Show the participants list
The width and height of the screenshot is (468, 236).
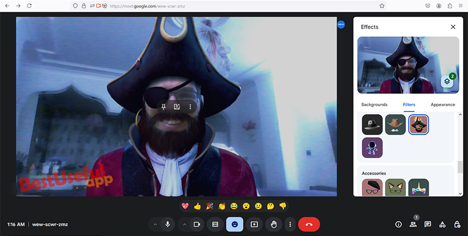pyautogui.click(x=413, y=224)
